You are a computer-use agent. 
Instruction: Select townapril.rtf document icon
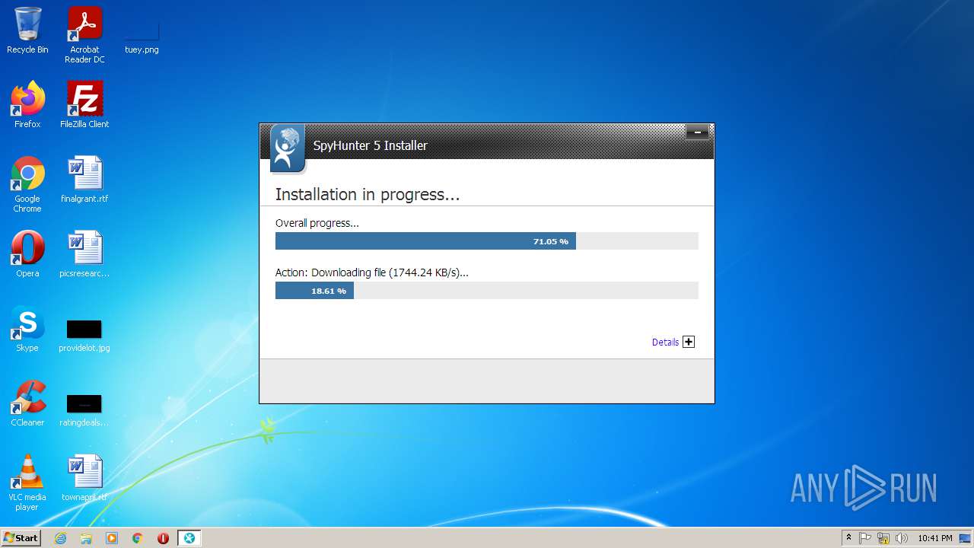[84, 478]
